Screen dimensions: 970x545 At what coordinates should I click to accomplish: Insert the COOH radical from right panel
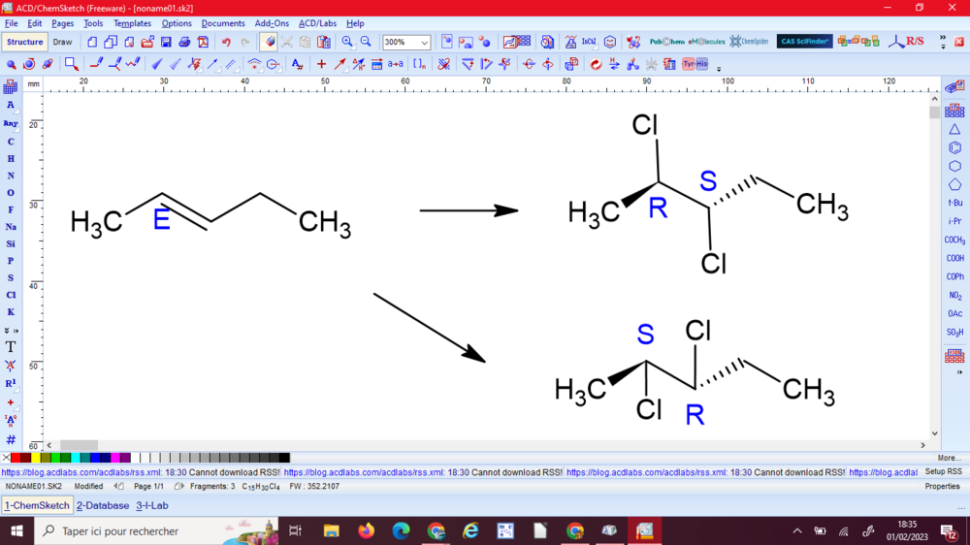point(954,259)
